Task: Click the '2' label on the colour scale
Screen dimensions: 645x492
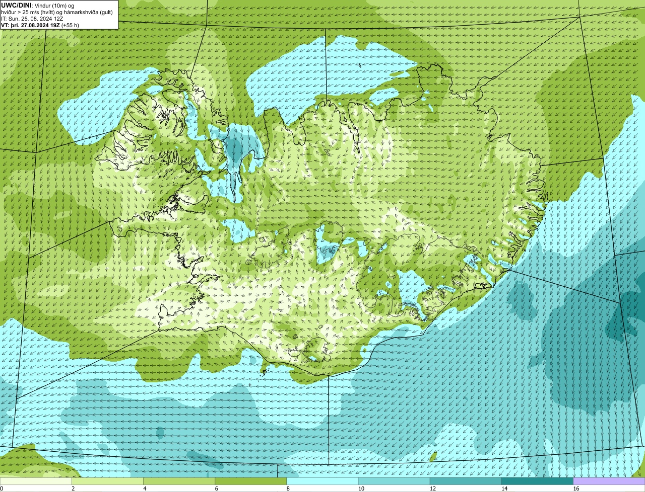Action: [x=73, y=488]
